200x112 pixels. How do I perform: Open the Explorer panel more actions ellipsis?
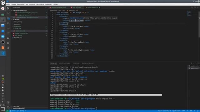click(46, 7)
